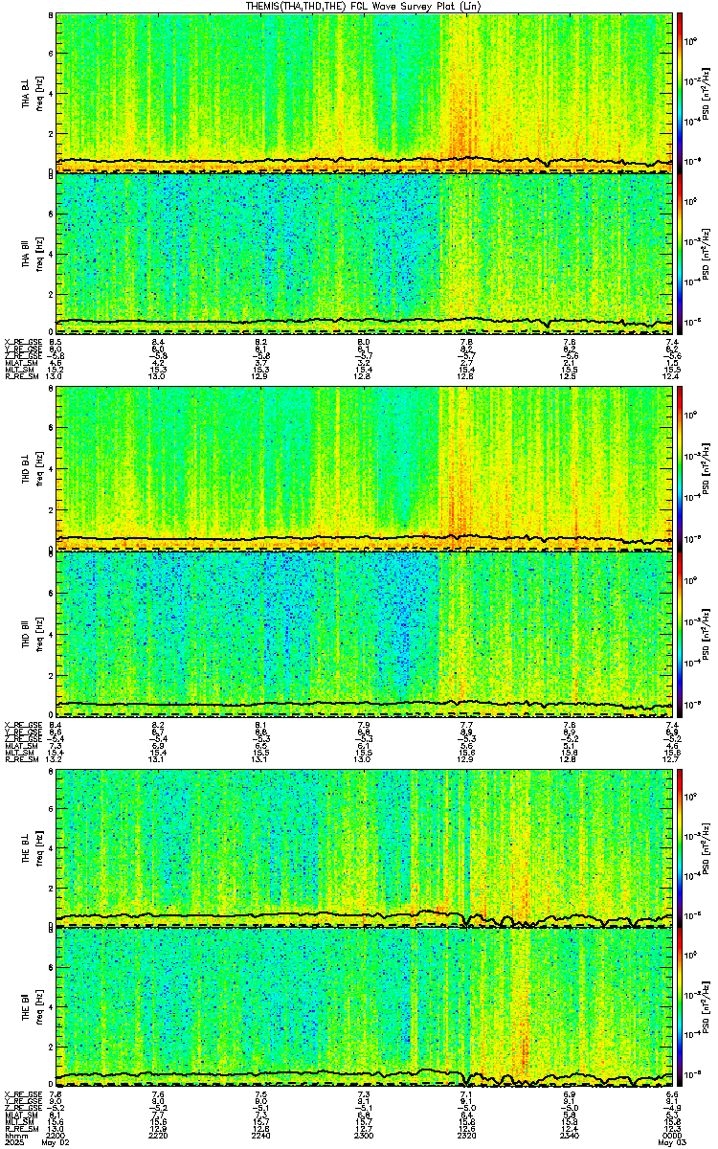Click the THE B∥ spectrogram panel
The width and height of the screenshot is (718, 1149).
tap(364, 1008)
